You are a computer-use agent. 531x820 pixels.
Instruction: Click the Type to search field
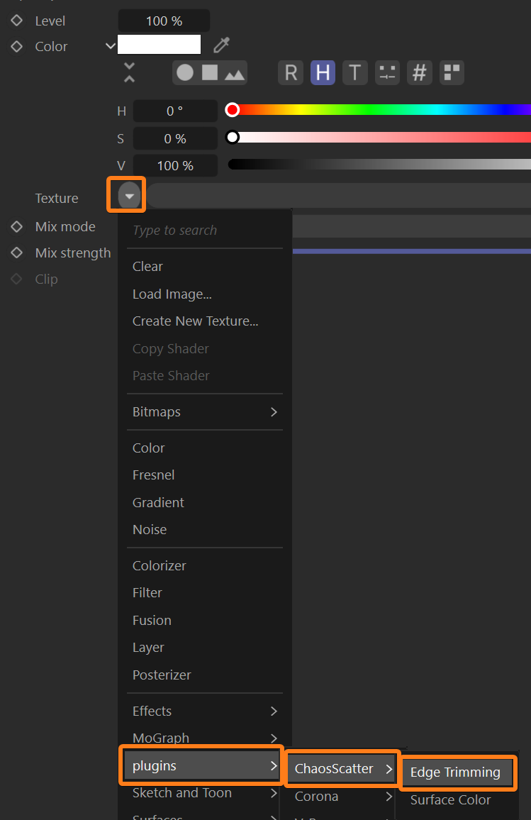point(205,231)
